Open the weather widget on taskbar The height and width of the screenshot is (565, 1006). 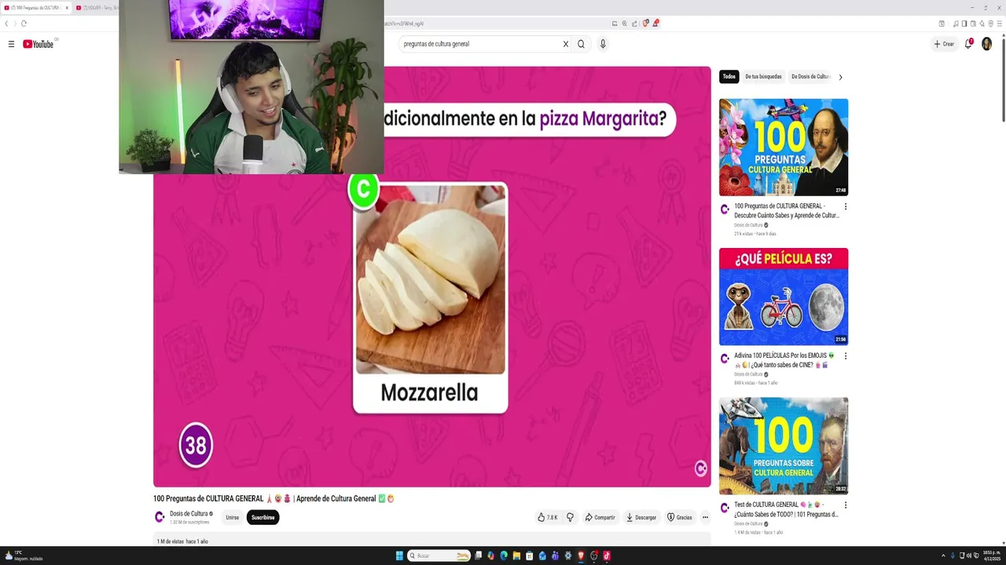(24, 556)
